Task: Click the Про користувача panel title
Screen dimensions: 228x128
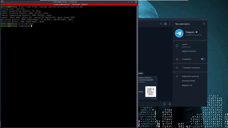Action: pyautogui.click(x=182, y=24)
